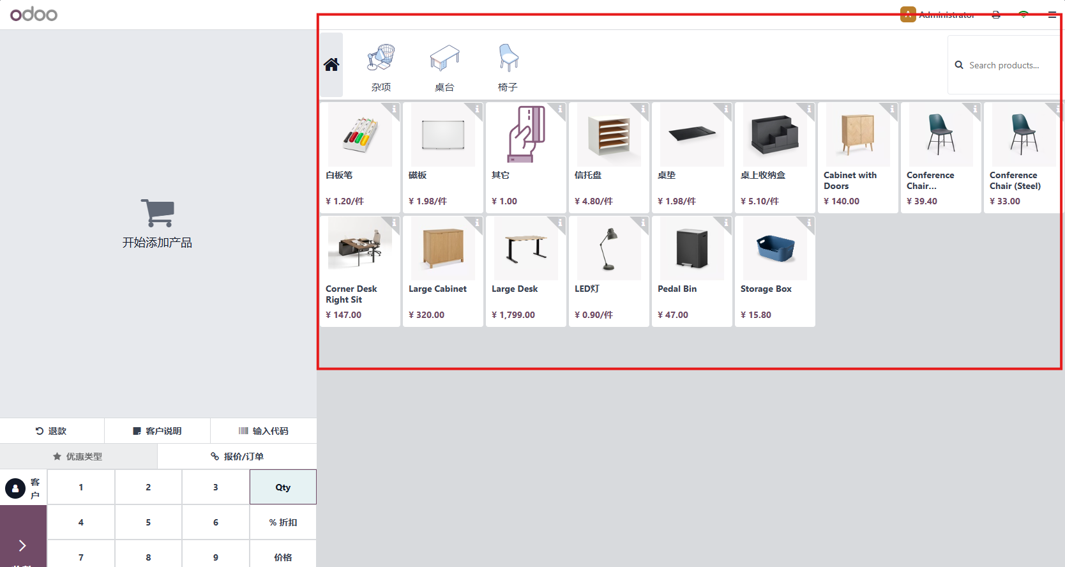Tap numpad key 7
This screenshot has height=567, width=1065.
click(x=81, y=554)
